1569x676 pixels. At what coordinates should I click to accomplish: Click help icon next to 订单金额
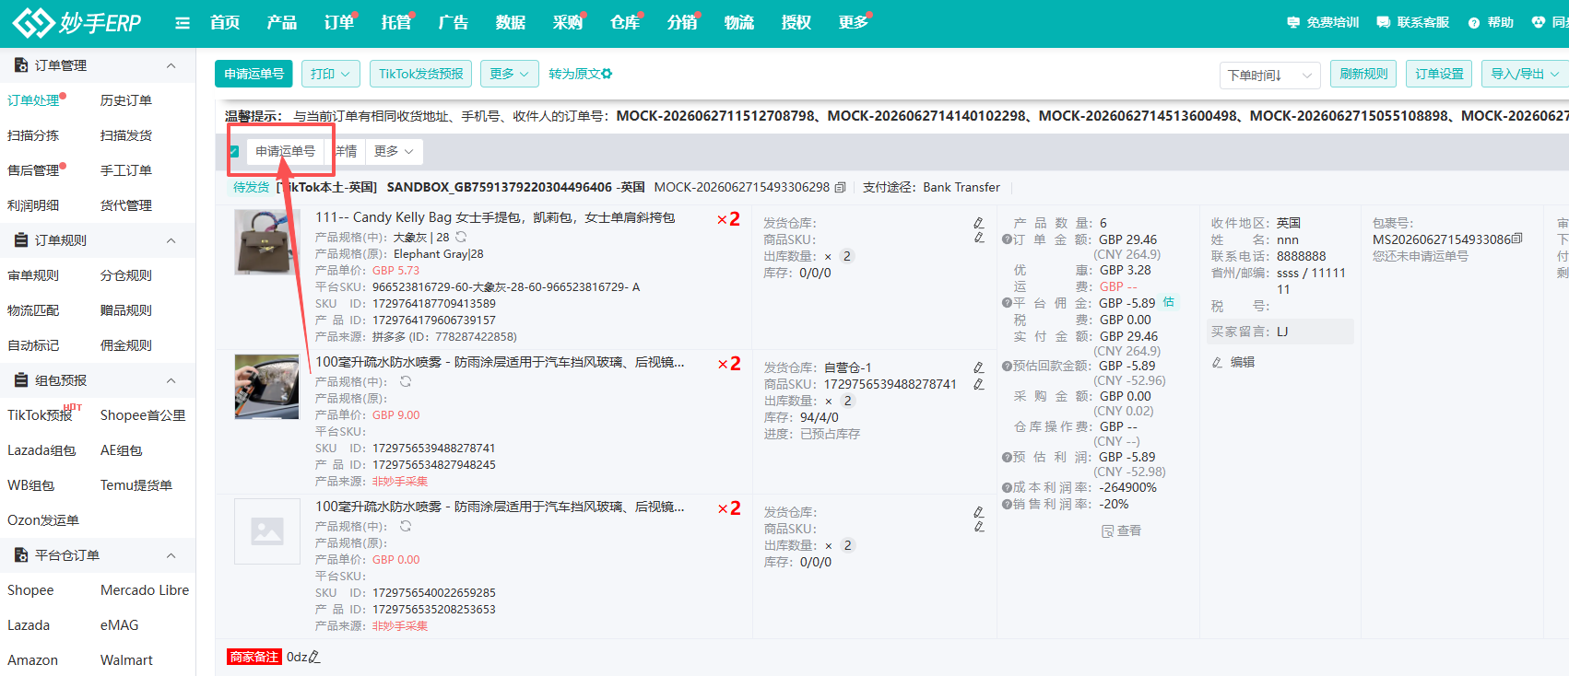[1007, 239]
